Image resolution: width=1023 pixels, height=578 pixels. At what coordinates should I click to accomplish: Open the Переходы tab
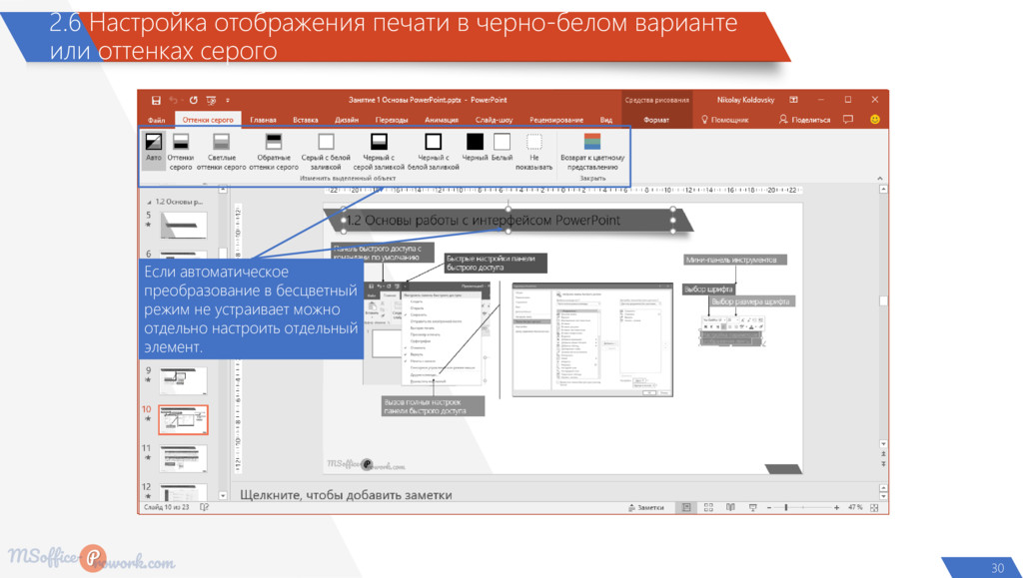coord(392,120)
